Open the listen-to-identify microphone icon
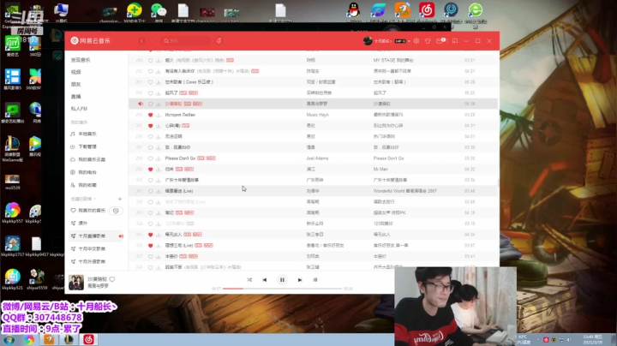 pos(219,41)
